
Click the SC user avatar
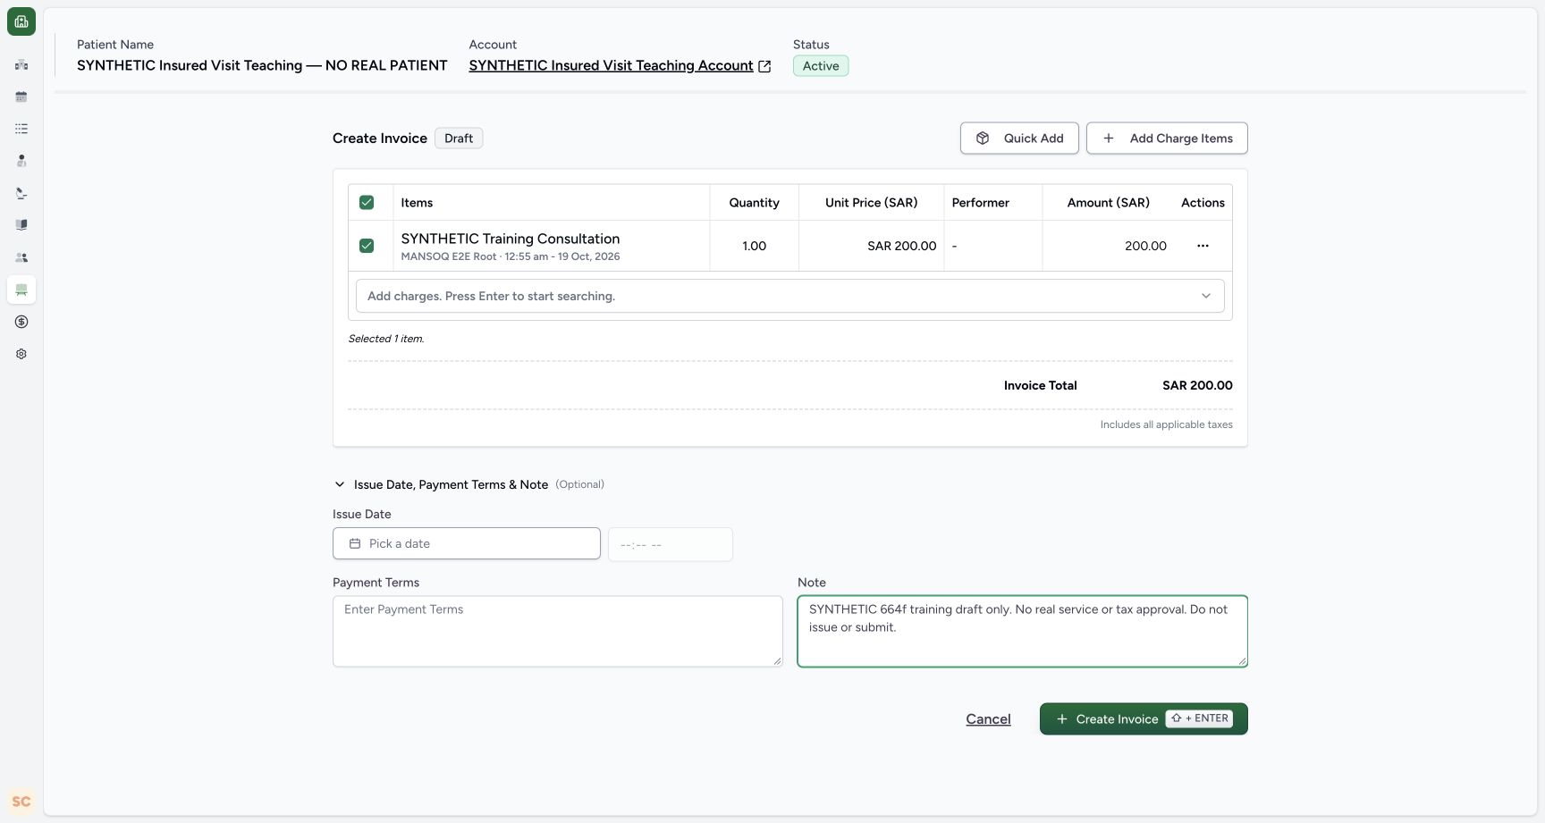tap(21, 802)
